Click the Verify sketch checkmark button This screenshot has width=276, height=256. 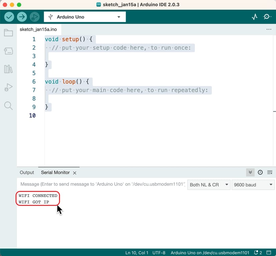pyautogui.click(x=9, y=17)
